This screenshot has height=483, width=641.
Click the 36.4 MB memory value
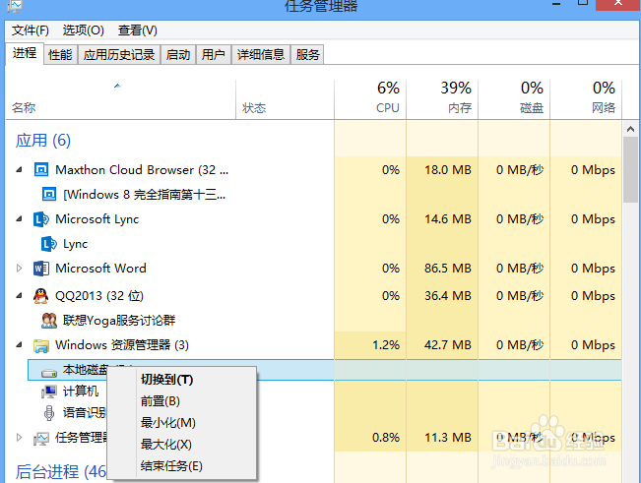point(448,295)
